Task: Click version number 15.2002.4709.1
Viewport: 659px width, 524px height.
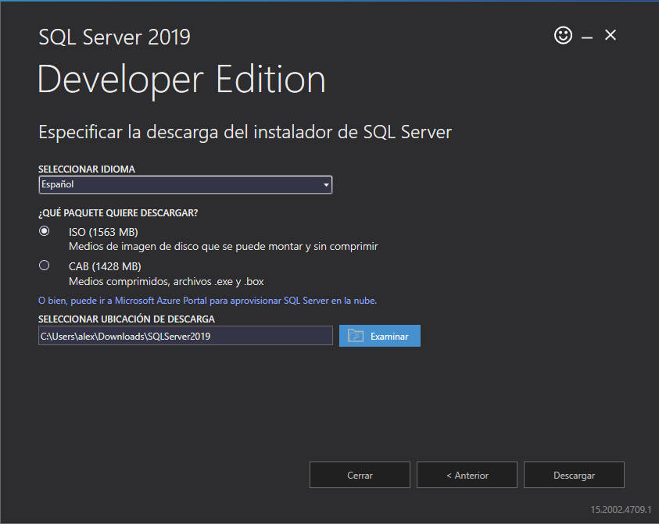Action: tap(621, 510)
